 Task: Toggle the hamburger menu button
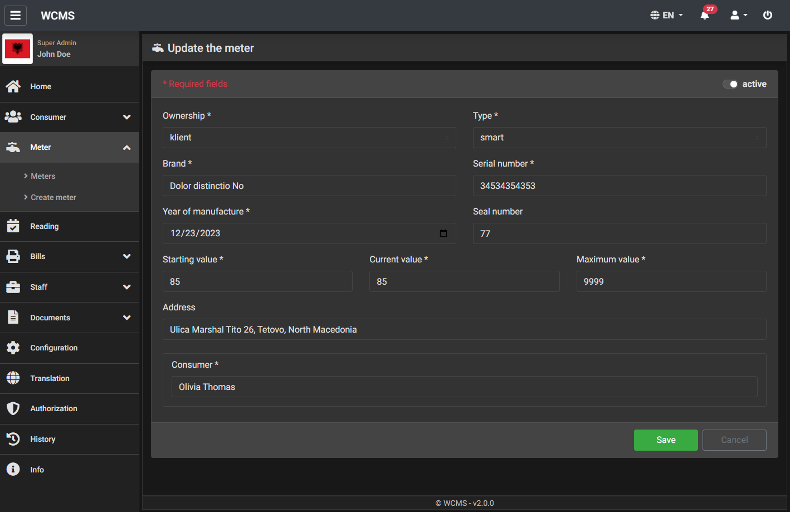pyautogui.click(x=16, y=16)
